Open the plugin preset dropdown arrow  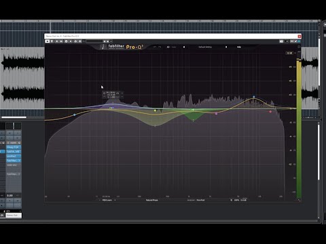coord(111,41)
